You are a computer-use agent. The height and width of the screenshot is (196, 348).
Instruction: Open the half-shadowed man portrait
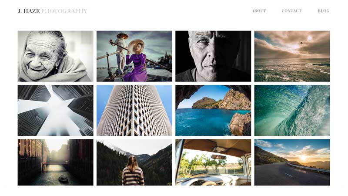pos(213,56)
